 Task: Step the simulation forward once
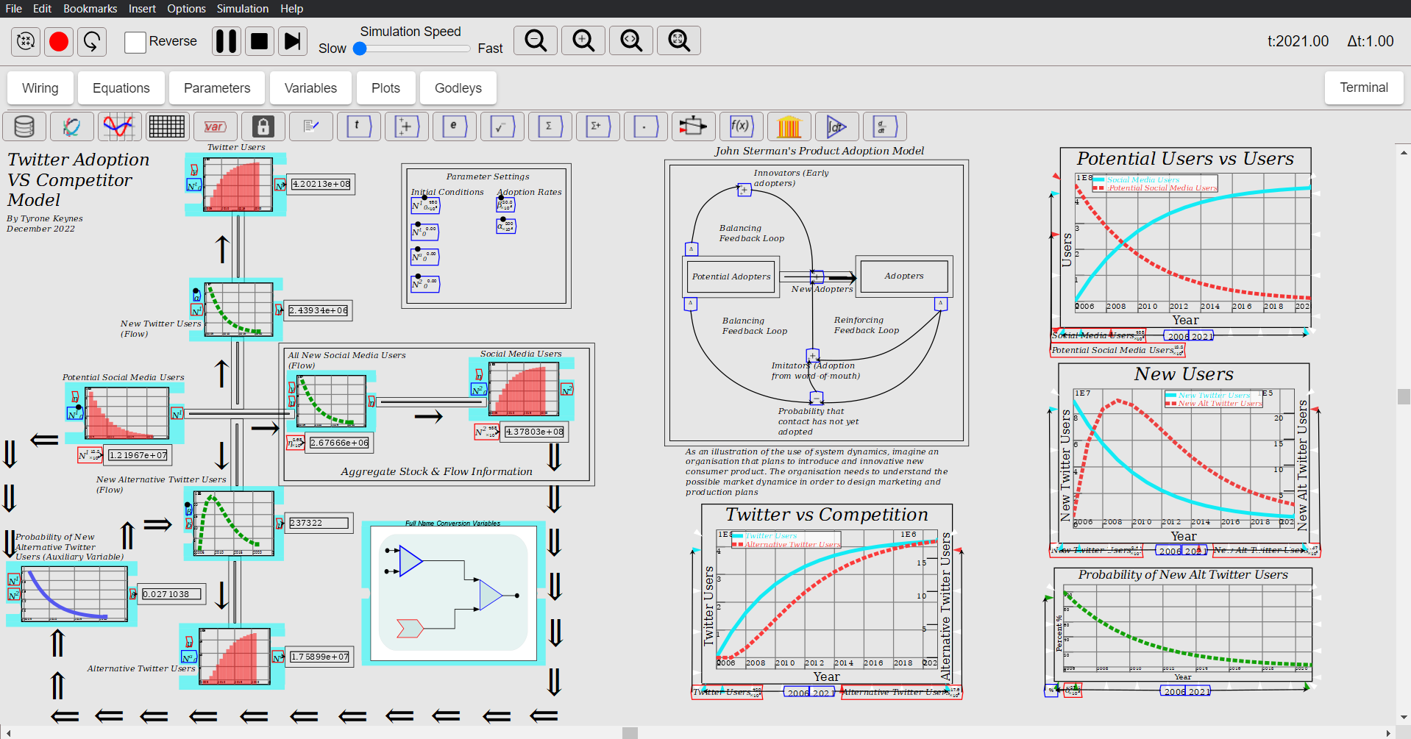(292, 41)
